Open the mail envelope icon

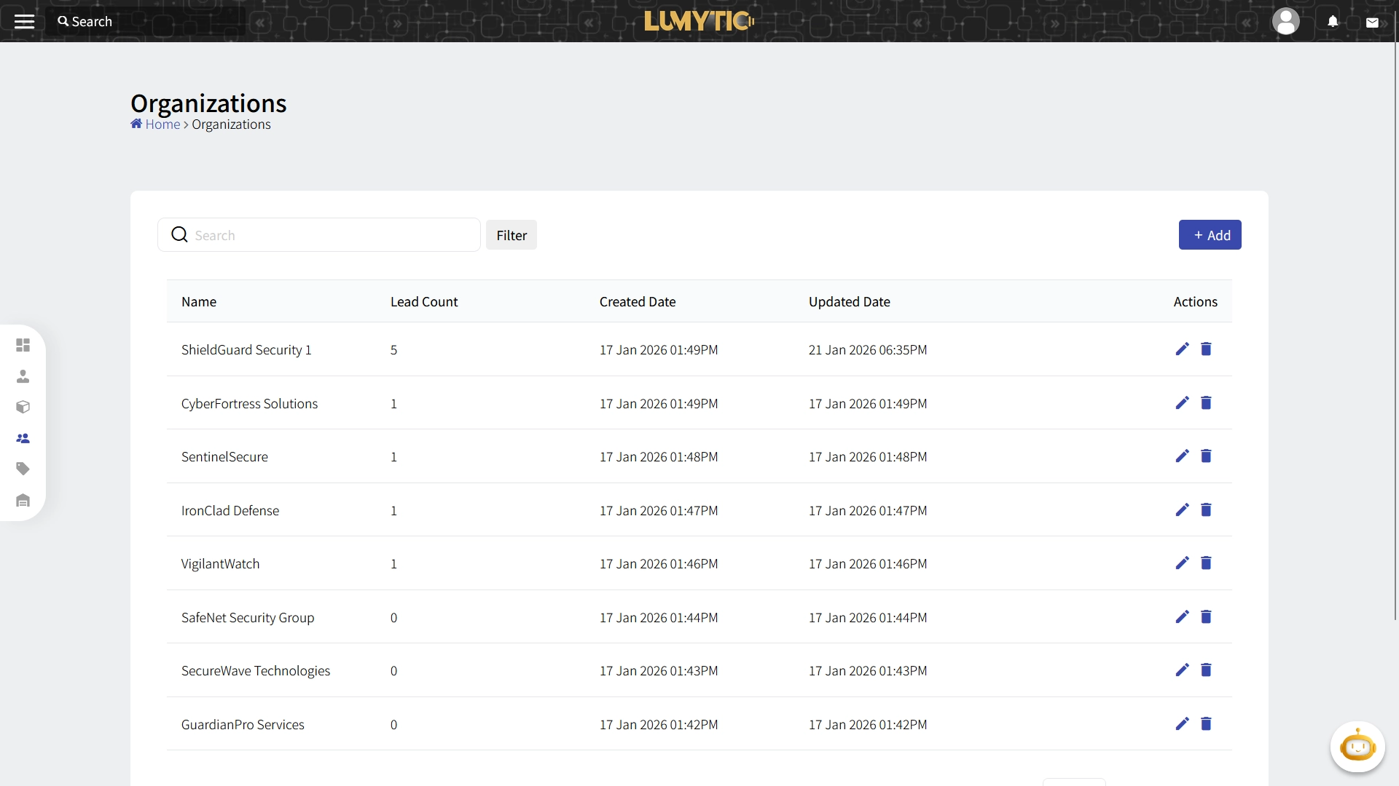(1372, 23)
